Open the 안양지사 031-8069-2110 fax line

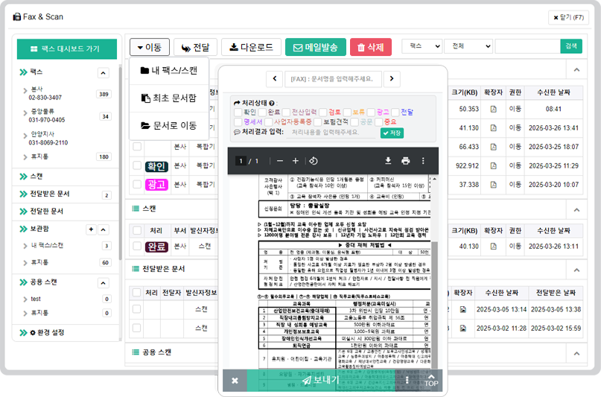pyautogui.click(x=48, y=139)
